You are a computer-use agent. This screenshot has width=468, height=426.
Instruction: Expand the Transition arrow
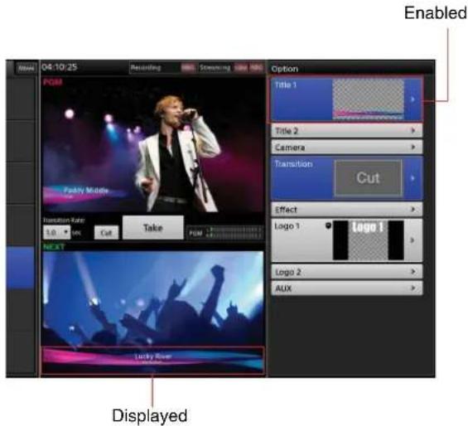(x=413, y=178)
